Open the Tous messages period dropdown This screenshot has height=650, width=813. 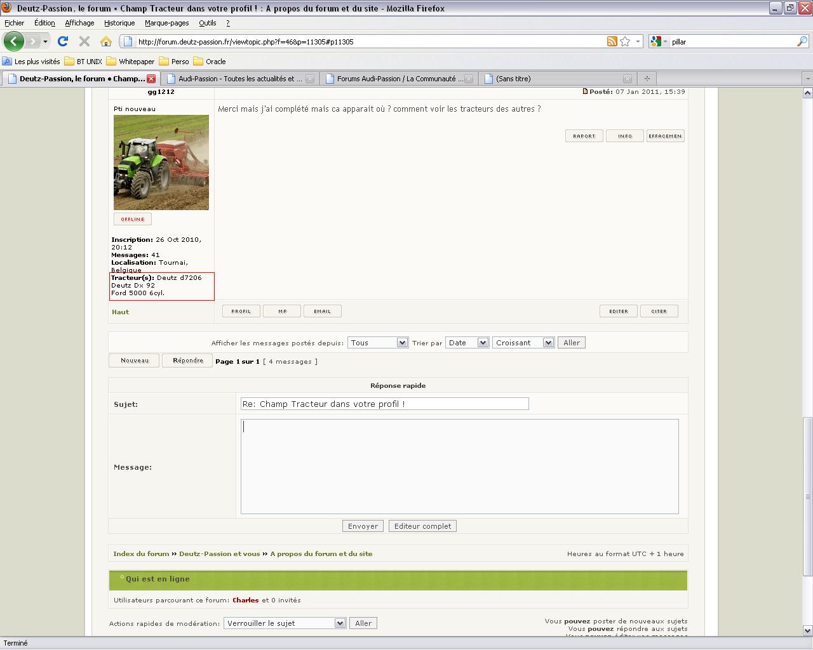(x=378, y=343)
